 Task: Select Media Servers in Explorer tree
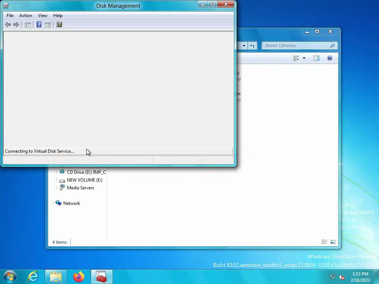coord(80,187)
